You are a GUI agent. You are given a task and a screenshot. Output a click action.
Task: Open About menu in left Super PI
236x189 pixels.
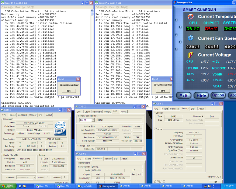click(20, 7)
